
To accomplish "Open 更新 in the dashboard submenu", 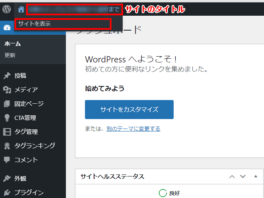I will pos(10,55).
